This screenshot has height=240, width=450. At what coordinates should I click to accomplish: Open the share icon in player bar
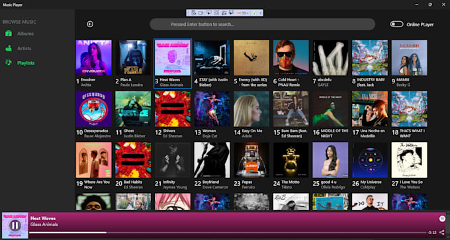442,232
